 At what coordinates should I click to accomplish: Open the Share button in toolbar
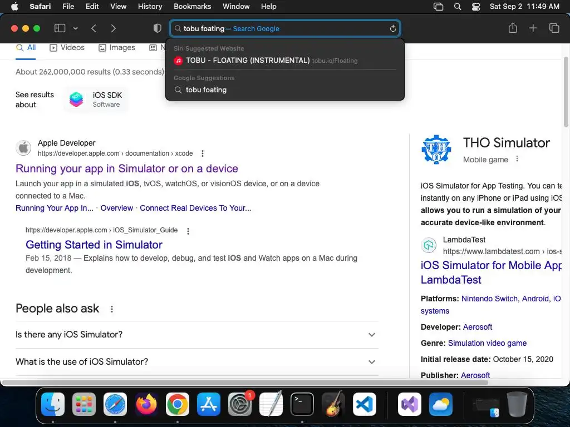[513, 28]
